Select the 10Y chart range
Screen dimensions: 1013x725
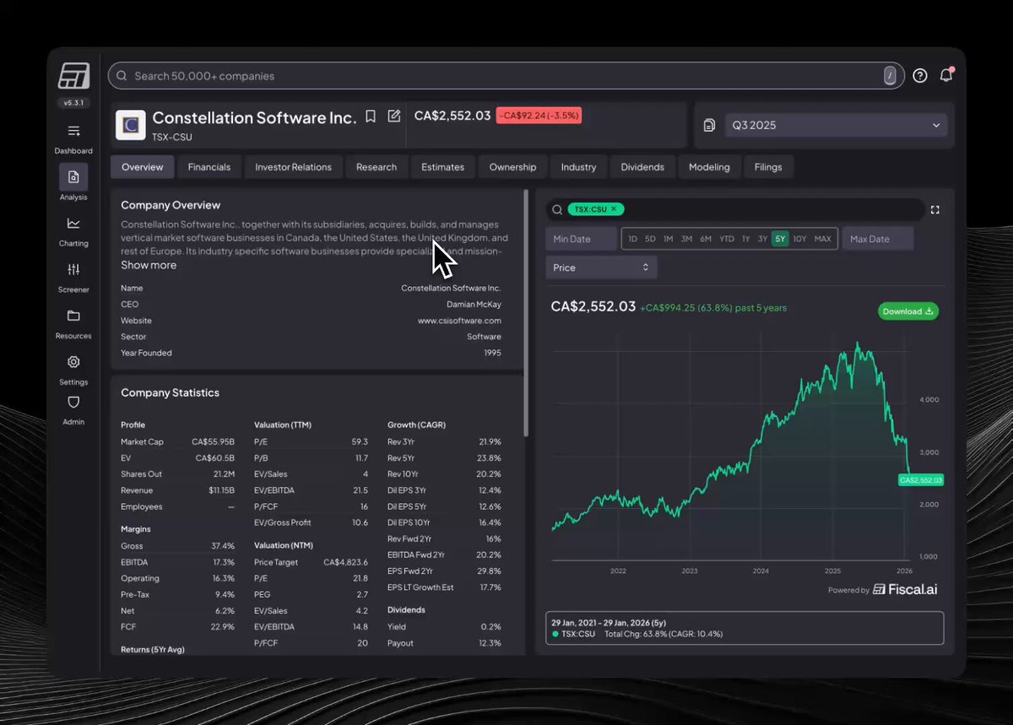(x=799, y=239)
